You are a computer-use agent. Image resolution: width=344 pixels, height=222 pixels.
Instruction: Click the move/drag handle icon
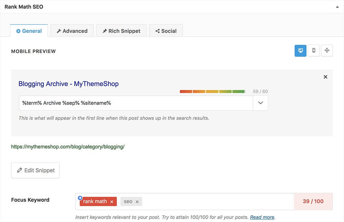pos(327,51)
